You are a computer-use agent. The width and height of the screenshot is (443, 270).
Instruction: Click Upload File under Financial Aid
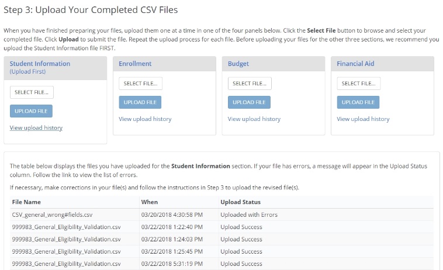pyautogui.click(x=358, y=102)
